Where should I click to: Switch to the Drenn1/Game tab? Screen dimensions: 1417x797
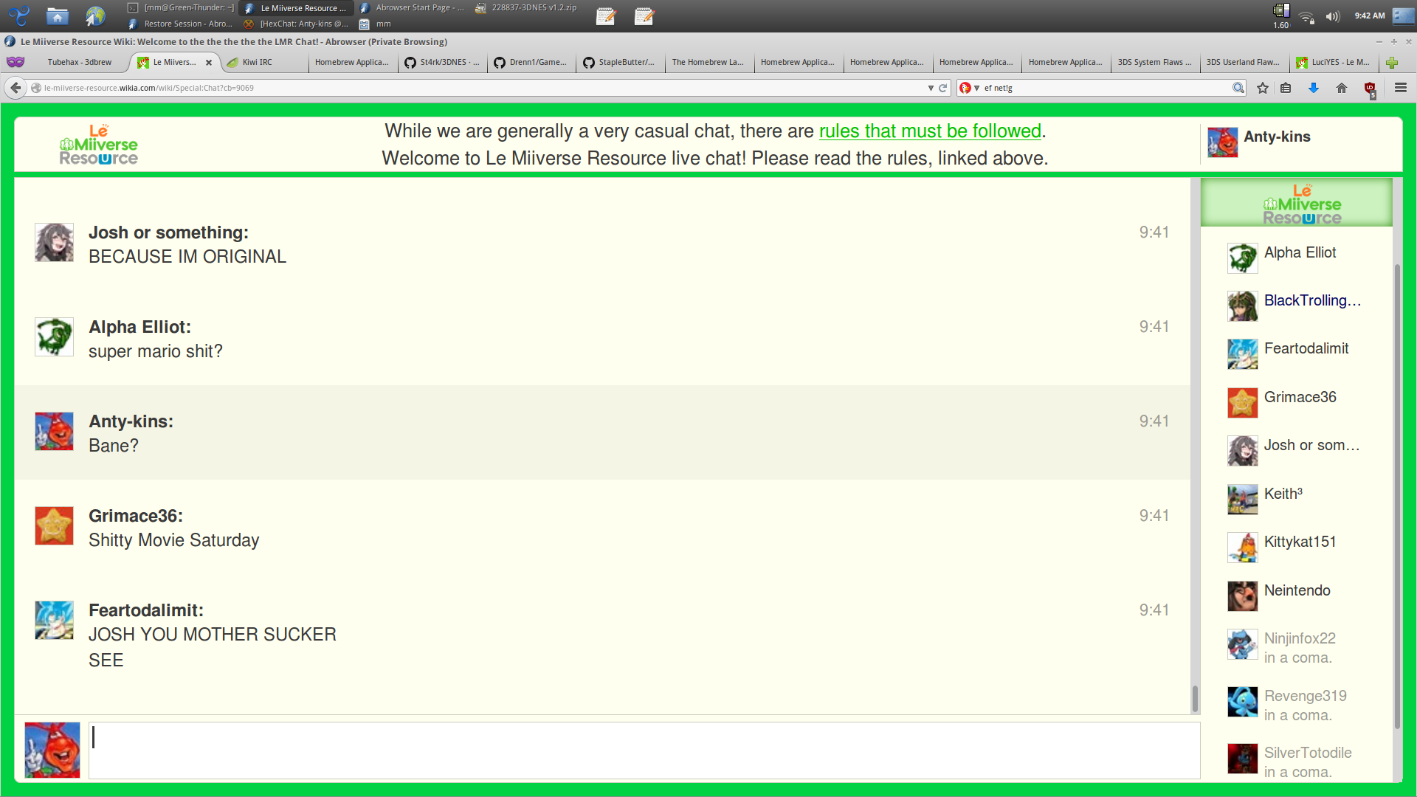coord(532,63)
